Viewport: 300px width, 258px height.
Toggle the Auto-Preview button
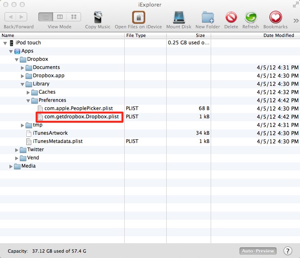coord(258,251)
